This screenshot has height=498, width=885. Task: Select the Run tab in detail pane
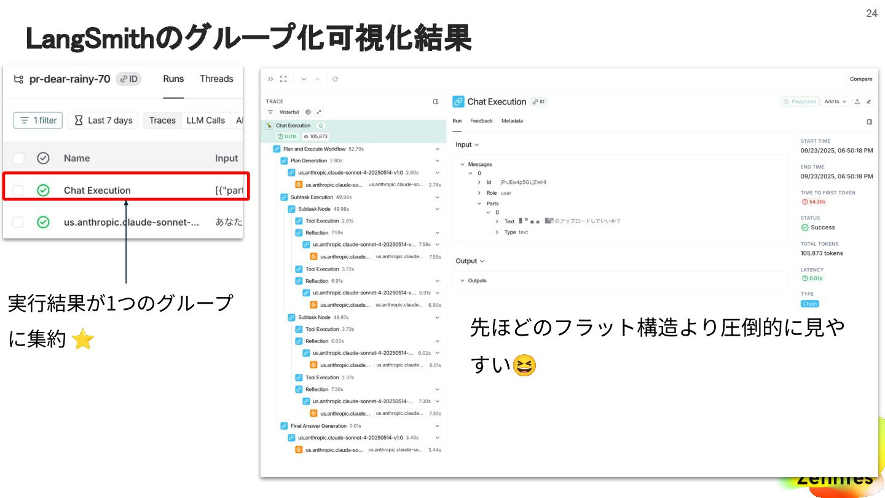457,121
